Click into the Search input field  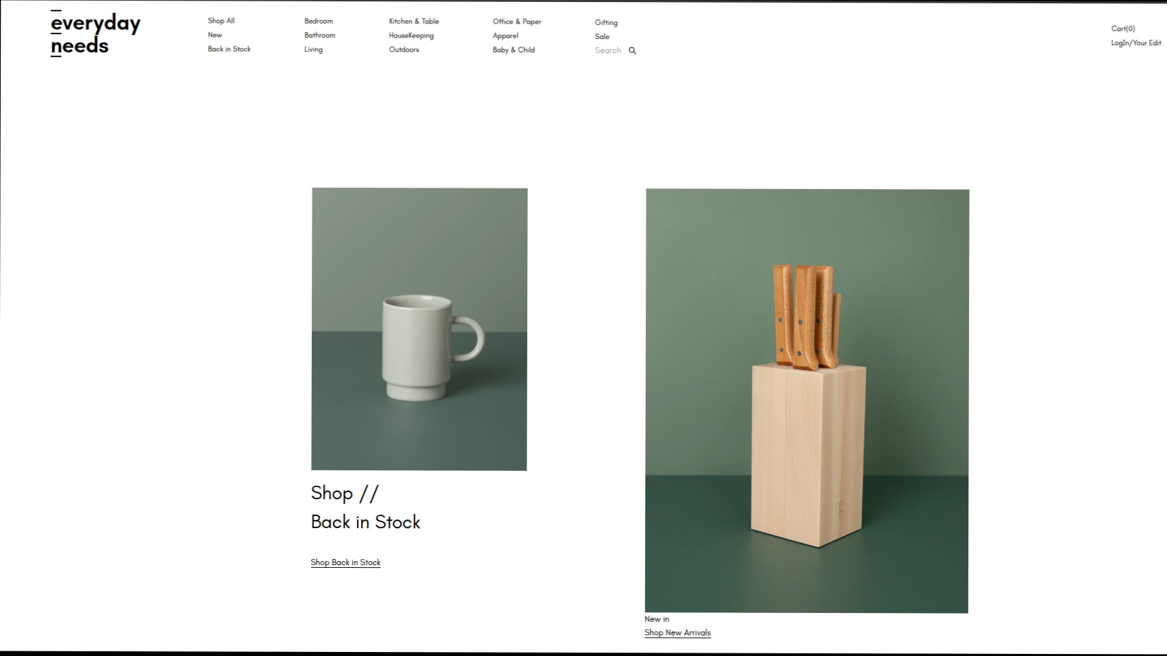[608, 50]
